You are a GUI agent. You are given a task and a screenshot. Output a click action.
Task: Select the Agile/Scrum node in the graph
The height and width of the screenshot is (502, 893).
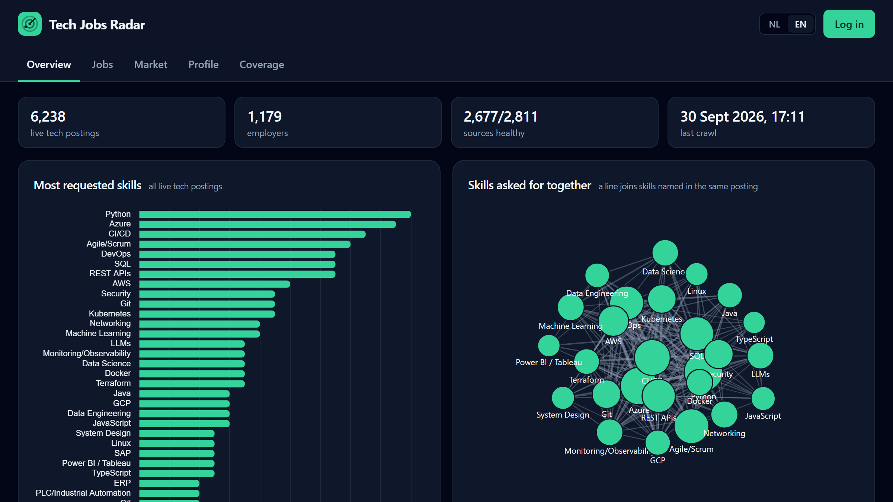pos(691,427)
